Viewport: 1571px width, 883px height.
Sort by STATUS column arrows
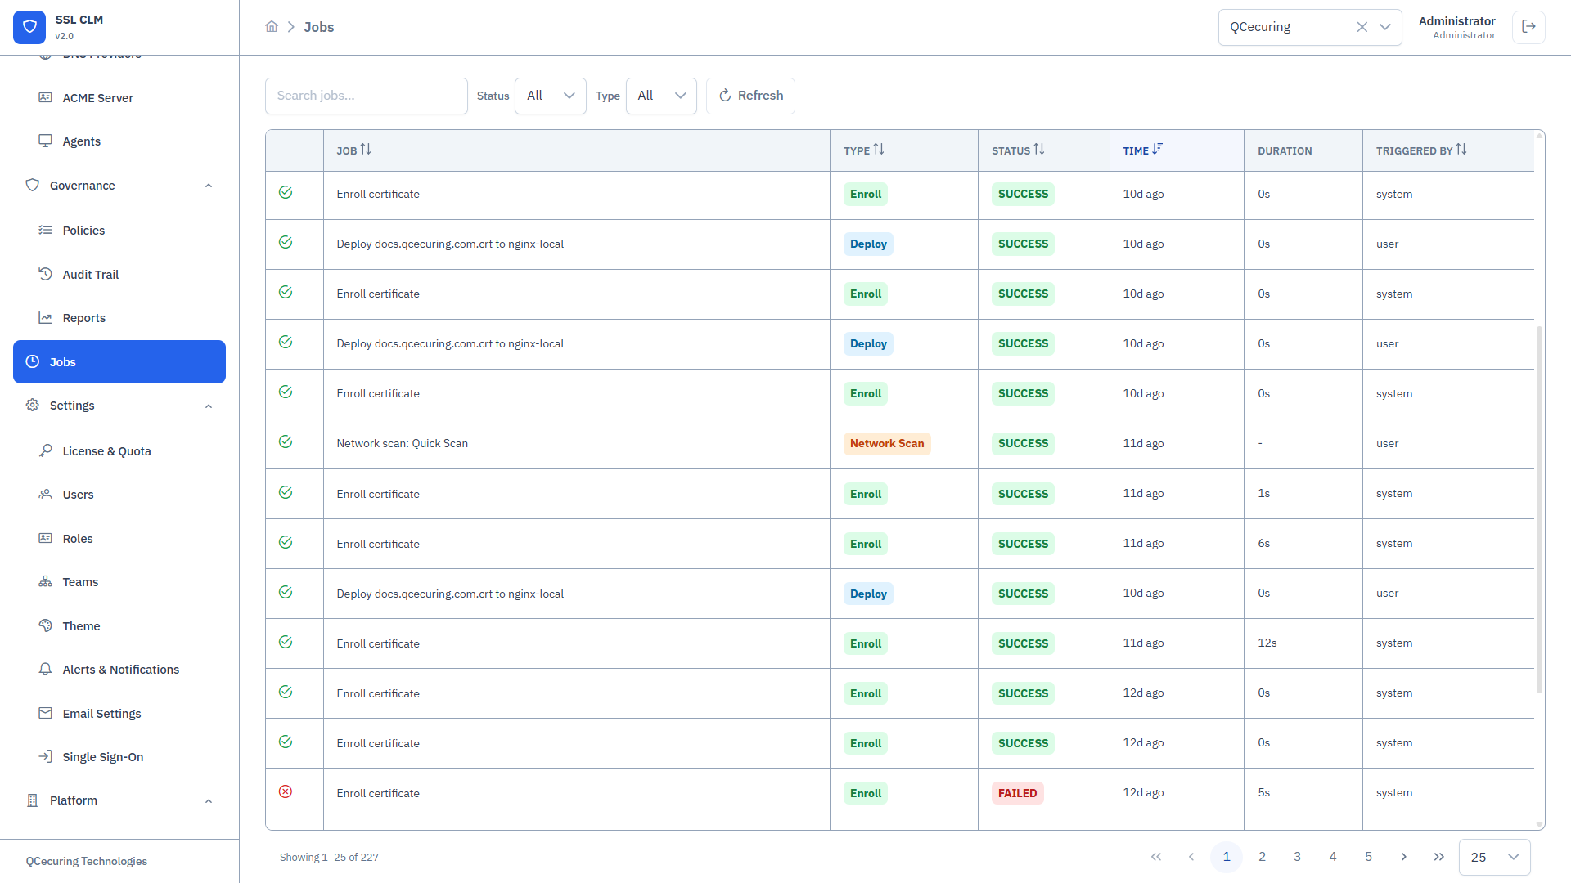pyautogui.click(x=1039, y=150)
